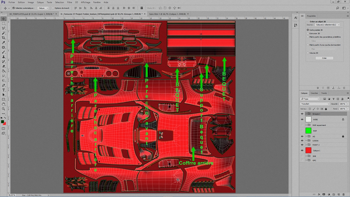Select the Type tool

click(4, 90)
